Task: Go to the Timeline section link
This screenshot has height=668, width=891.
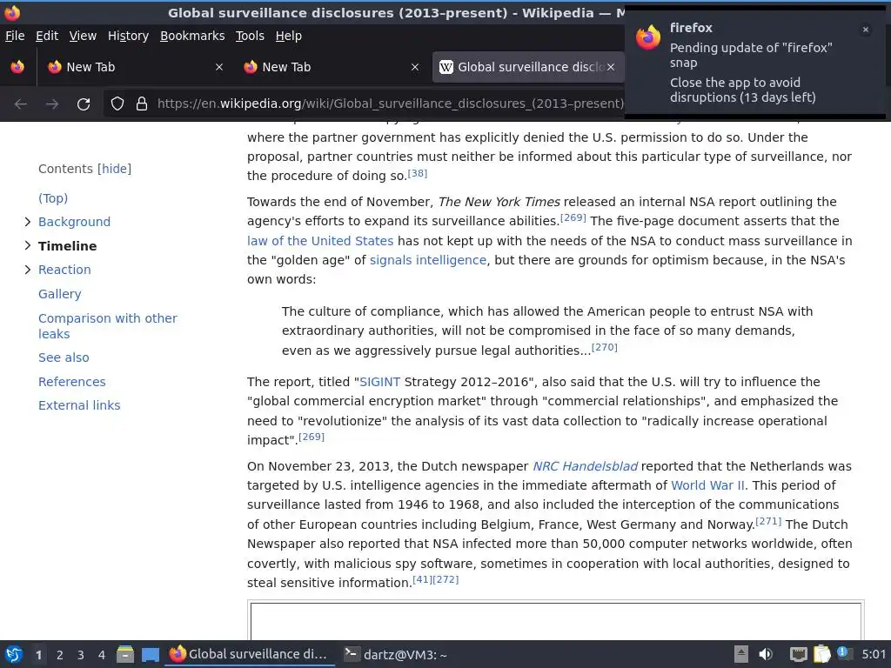Action: click(67, 246)
